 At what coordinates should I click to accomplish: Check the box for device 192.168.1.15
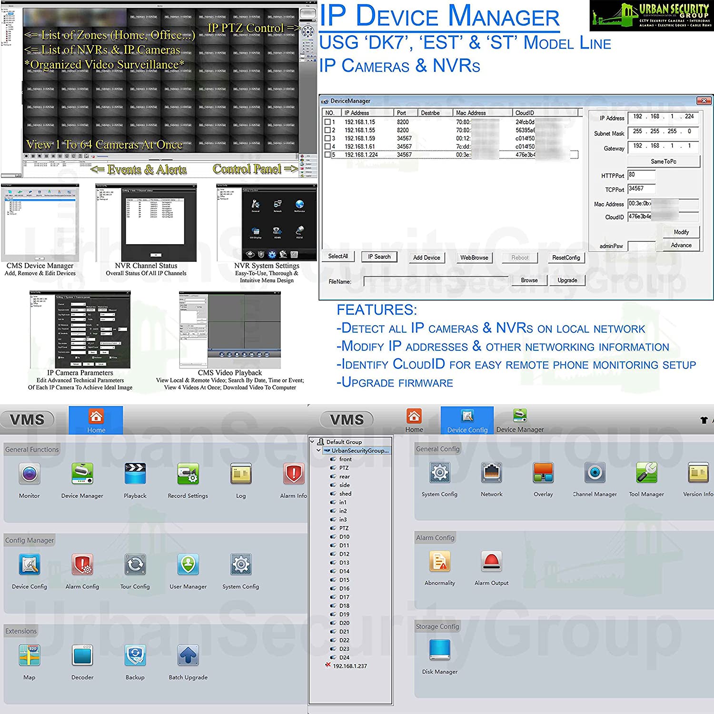pyautogui.click(x=327, y=122)
